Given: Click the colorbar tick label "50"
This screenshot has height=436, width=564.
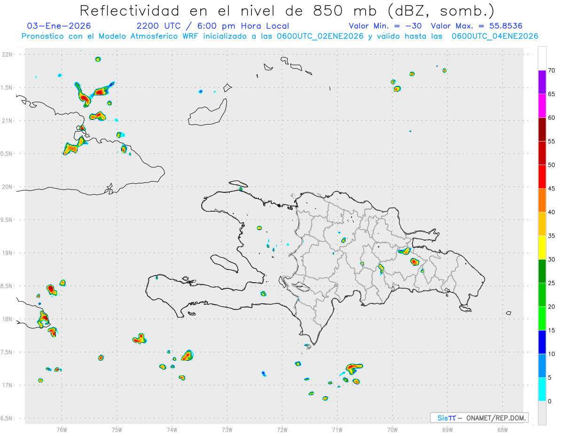Looking at the screenshot, I should tap(552, 165).
